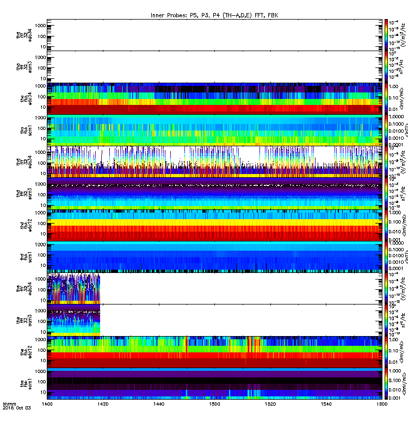Viewport: 408px width, 435px height.
Task: Click the <|nT|> unit label beside tha fbk scm1
Action: 405,130
